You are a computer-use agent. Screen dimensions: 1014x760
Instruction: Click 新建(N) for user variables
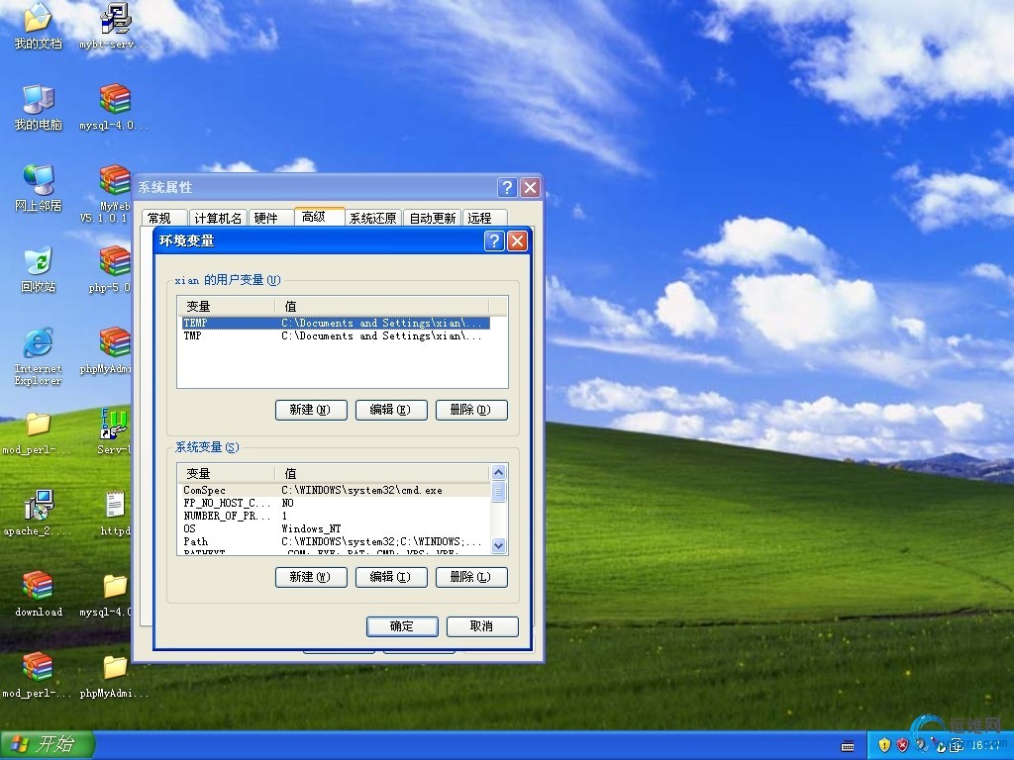(311, 410)
